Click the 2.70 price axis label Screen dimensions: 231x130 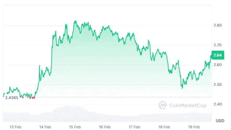[x=217, y=45]
